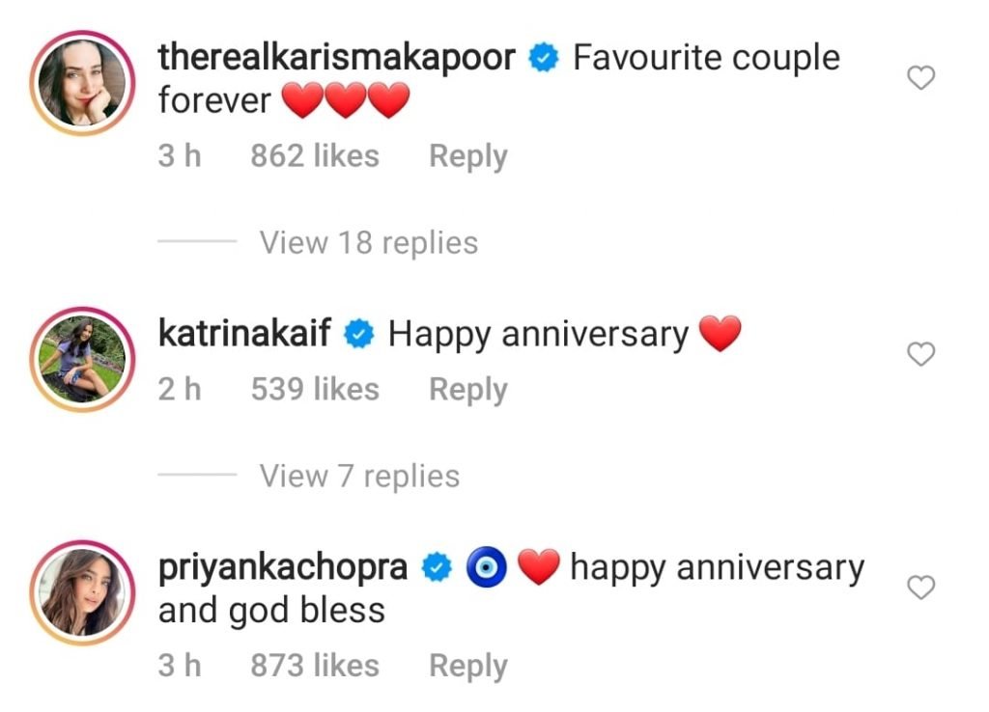Like therealkarismakapoor's comment with heart icon
Image resolution: width=989 pixels, height=712 pixels.
point(920,78)
